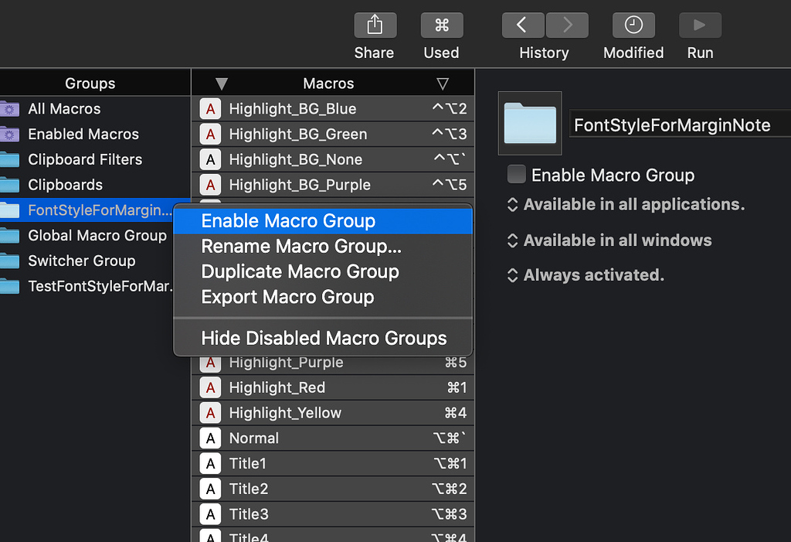
Task: Click Duplicate Macro Group
Action: pyautogui.click(x=300, y=271)
